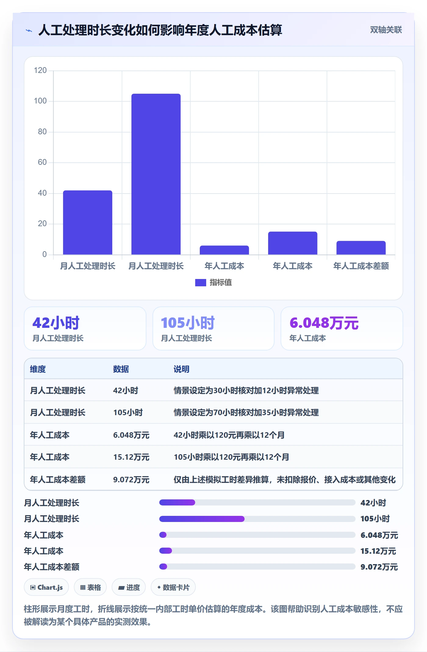Click the 15.12万元 value beside progress bar

coord(378,551)
